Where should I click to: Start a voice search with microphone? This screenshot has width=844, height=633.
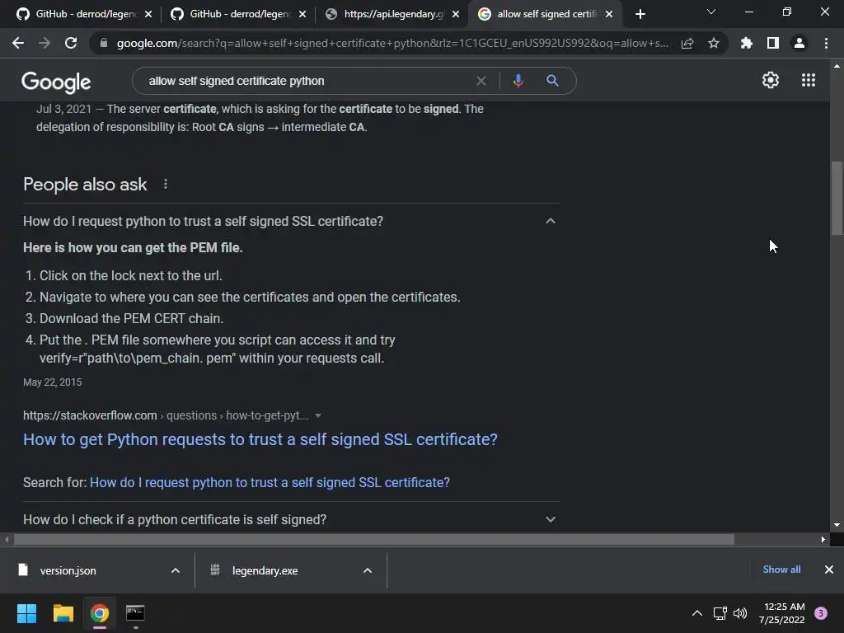[518, 81]
